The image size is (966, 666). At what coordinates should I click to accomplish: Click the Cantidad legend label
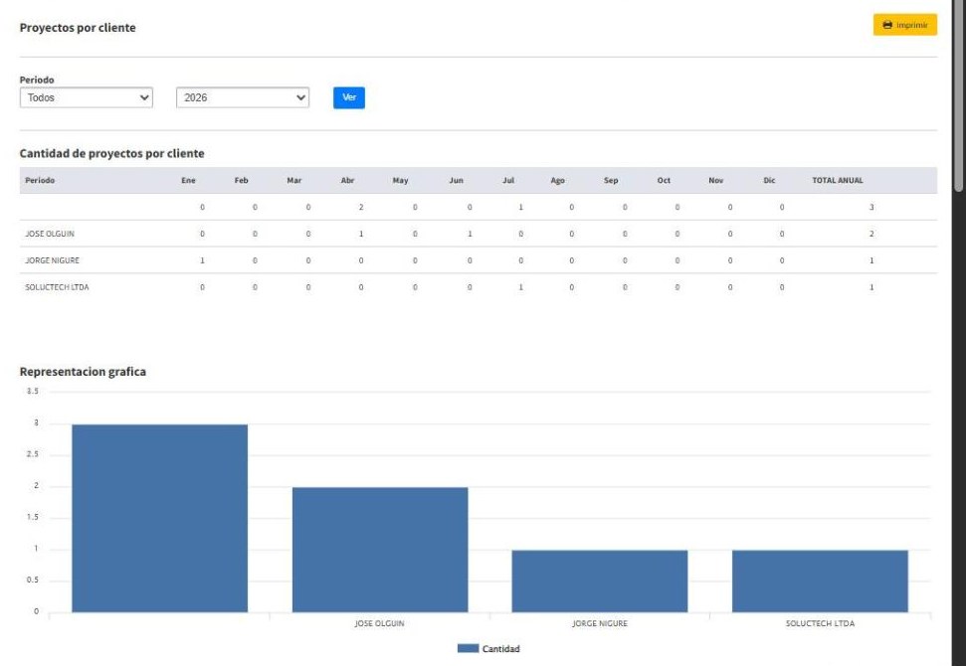(x=500, y=649)
